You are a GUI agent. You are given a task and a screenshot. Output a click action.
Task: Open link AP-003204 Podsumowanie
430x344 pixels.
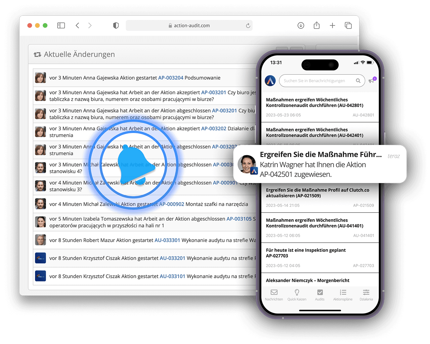pos(171,78)
